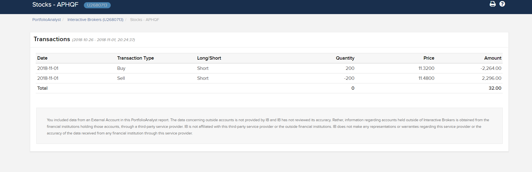Image resolution: width=532 pixels, height=172 pixels.
Task: Click the Total row label
Action: tap(42, 88)
